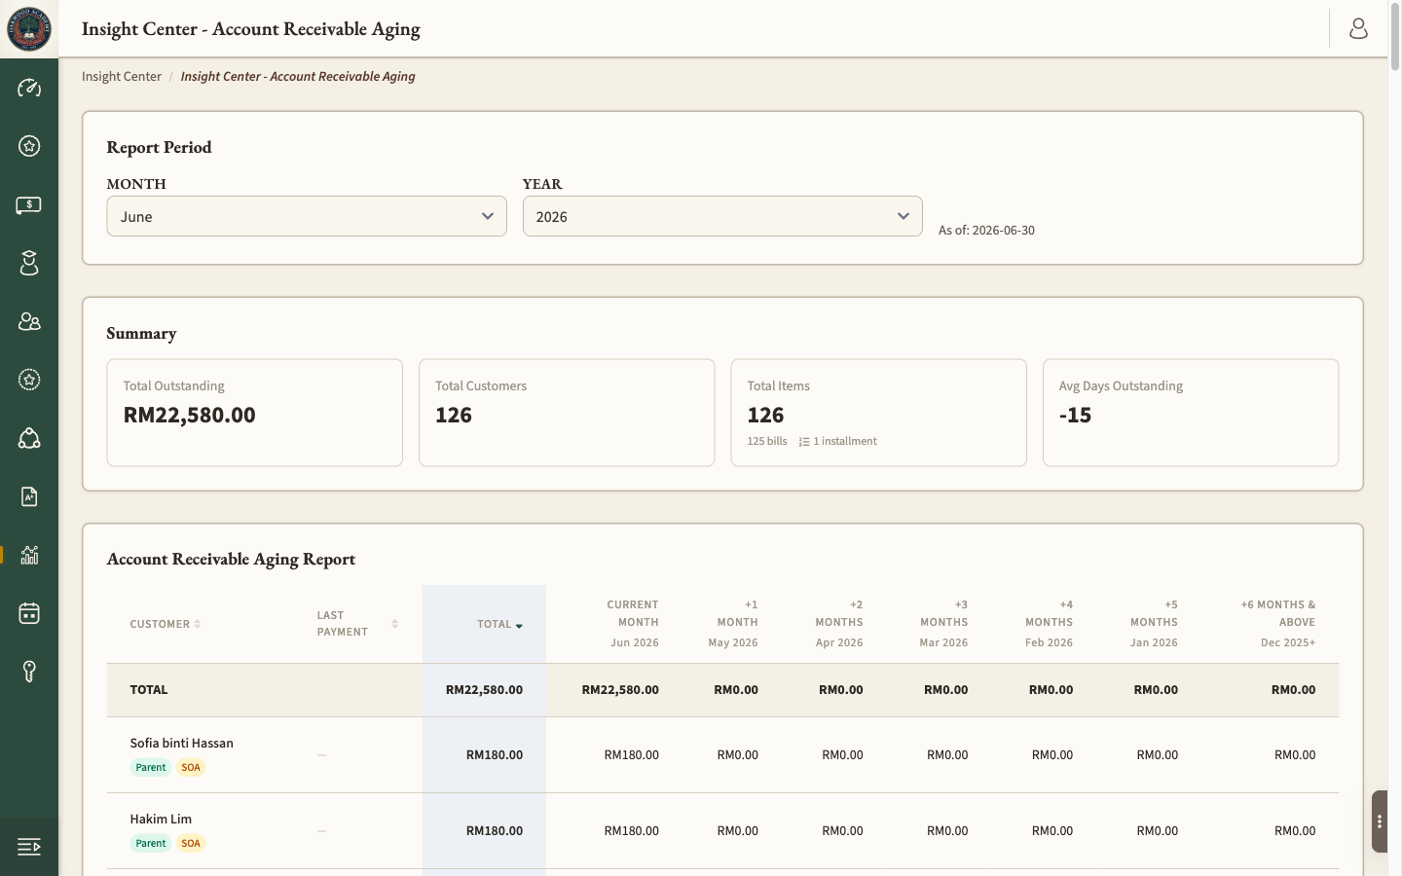This screenshot has width=1402, height=876.
Task: Click the dotted star badge sidebar icon
Action: (29, 380)
